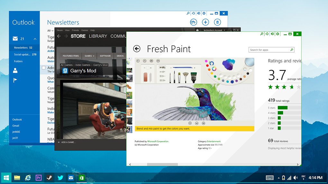This screenshot has height=184, width=328.
Task: Open Steam STORE tab
Action: point(78,36)
